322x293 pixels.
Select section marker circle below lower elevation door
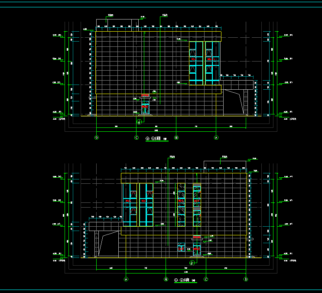click(192, 263)
